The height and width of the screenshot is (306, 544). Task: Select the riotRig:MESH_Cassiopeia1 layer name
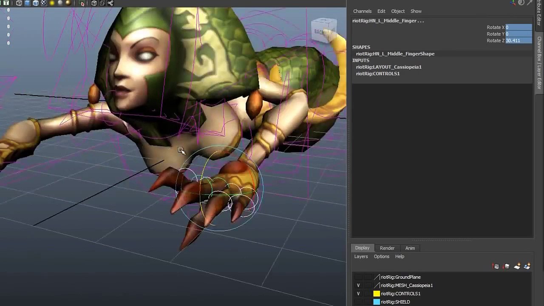(407, 286)
